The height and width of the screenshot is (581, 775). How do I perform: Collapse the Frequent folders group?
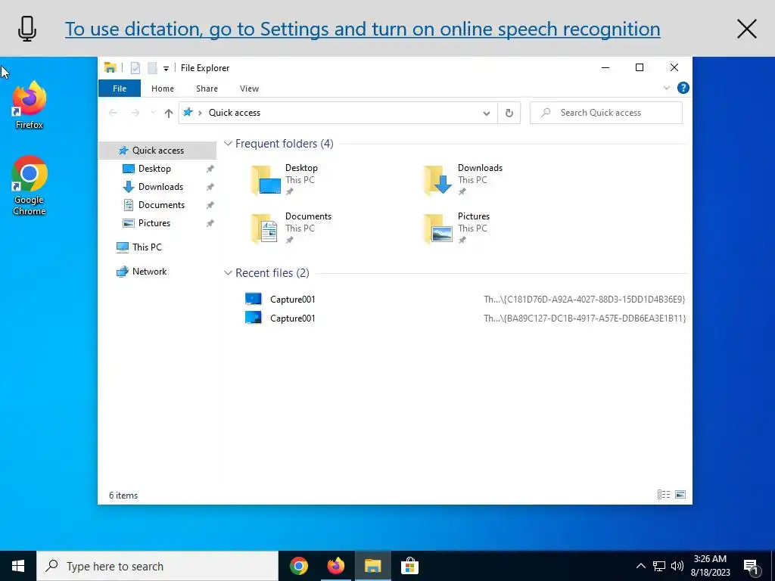coord(228,144)
